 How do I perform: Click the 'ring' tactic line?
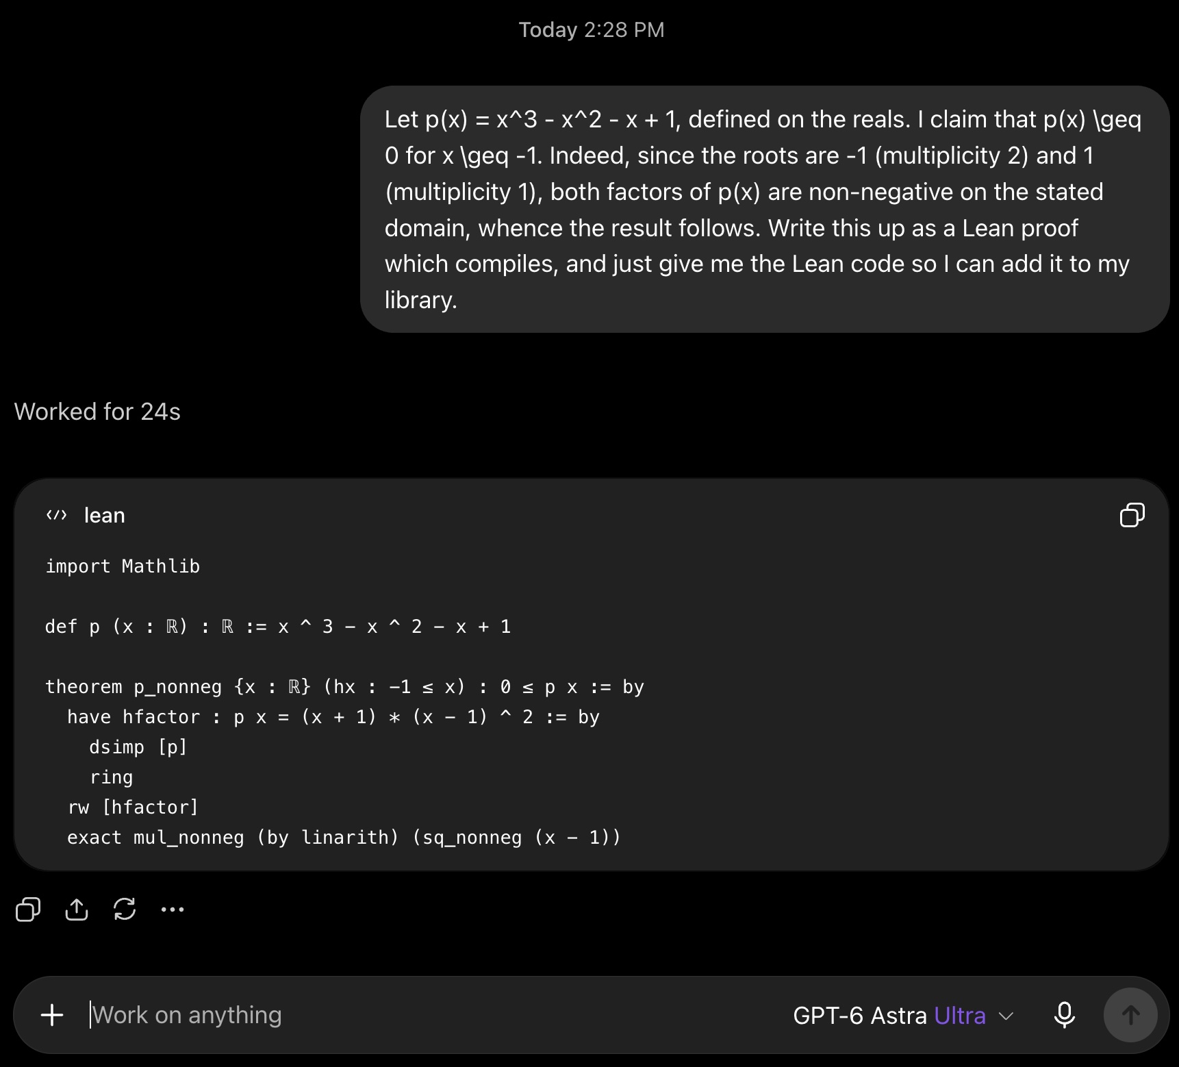[x=111, y=777]
